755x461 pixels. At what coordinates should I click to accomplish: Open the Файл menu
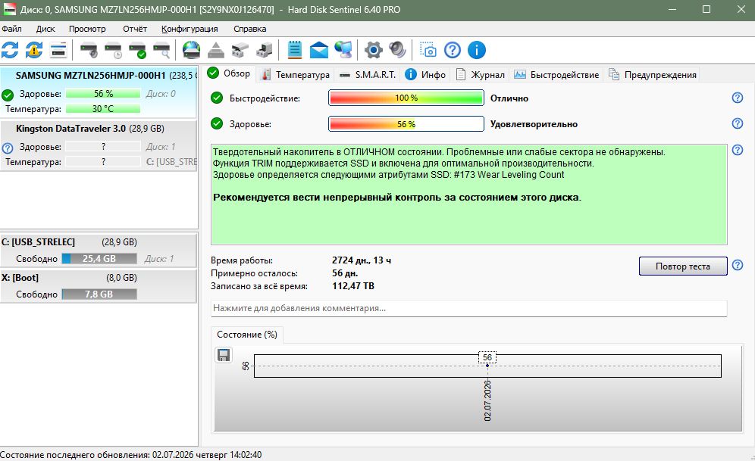tap(11, 29)
